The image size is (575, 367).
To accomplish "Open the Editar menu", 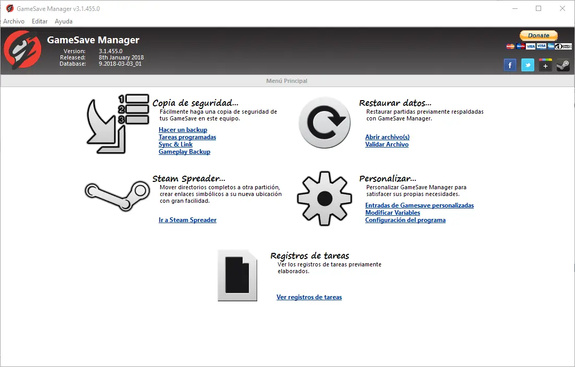I will point(40,21).
